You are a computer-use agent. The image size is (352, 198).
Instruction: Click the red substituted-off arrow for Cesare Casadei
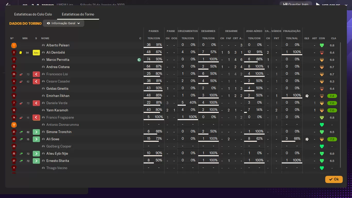(x=36, y=81)
